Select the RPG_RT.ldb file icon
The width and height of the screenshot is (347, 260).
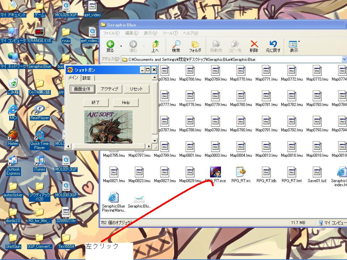point(266,172)
